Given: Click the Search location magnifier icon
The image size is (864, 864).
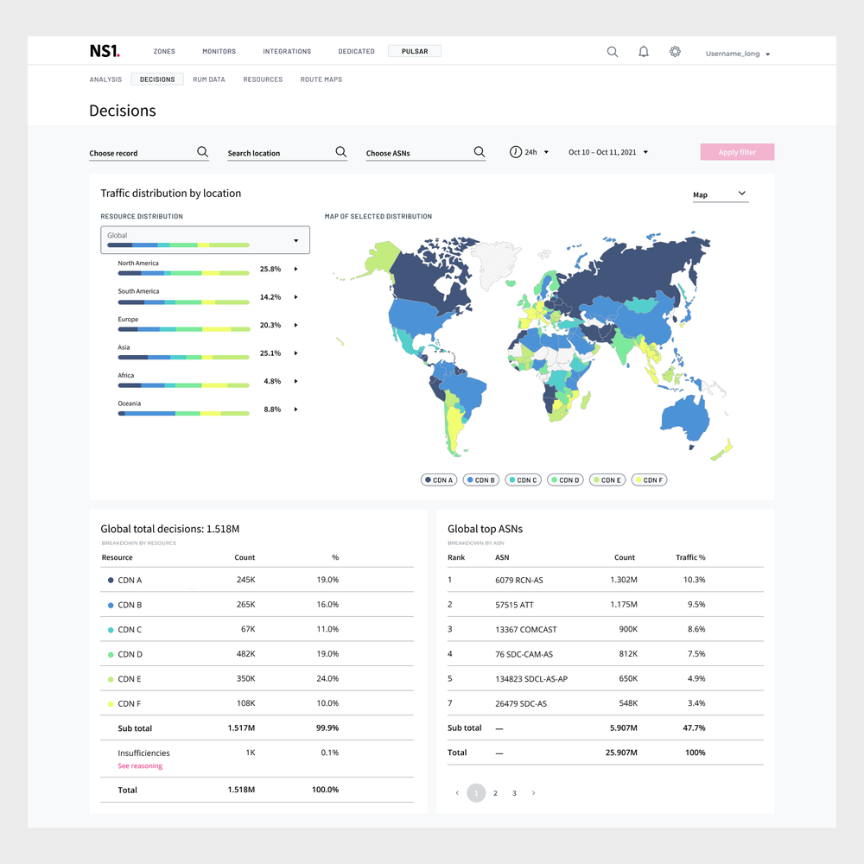Looking at the screenshot, I should click(x=341, y=151).
